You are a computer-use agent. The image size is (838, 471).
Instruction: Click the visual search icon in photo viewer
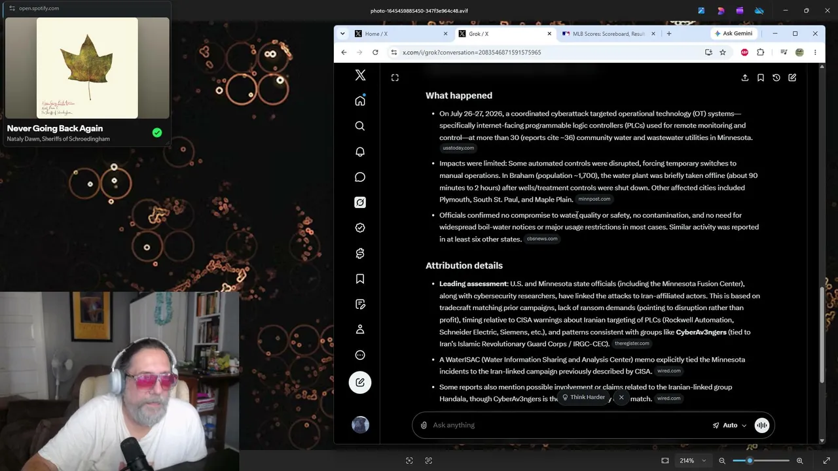tap(409, 461)
